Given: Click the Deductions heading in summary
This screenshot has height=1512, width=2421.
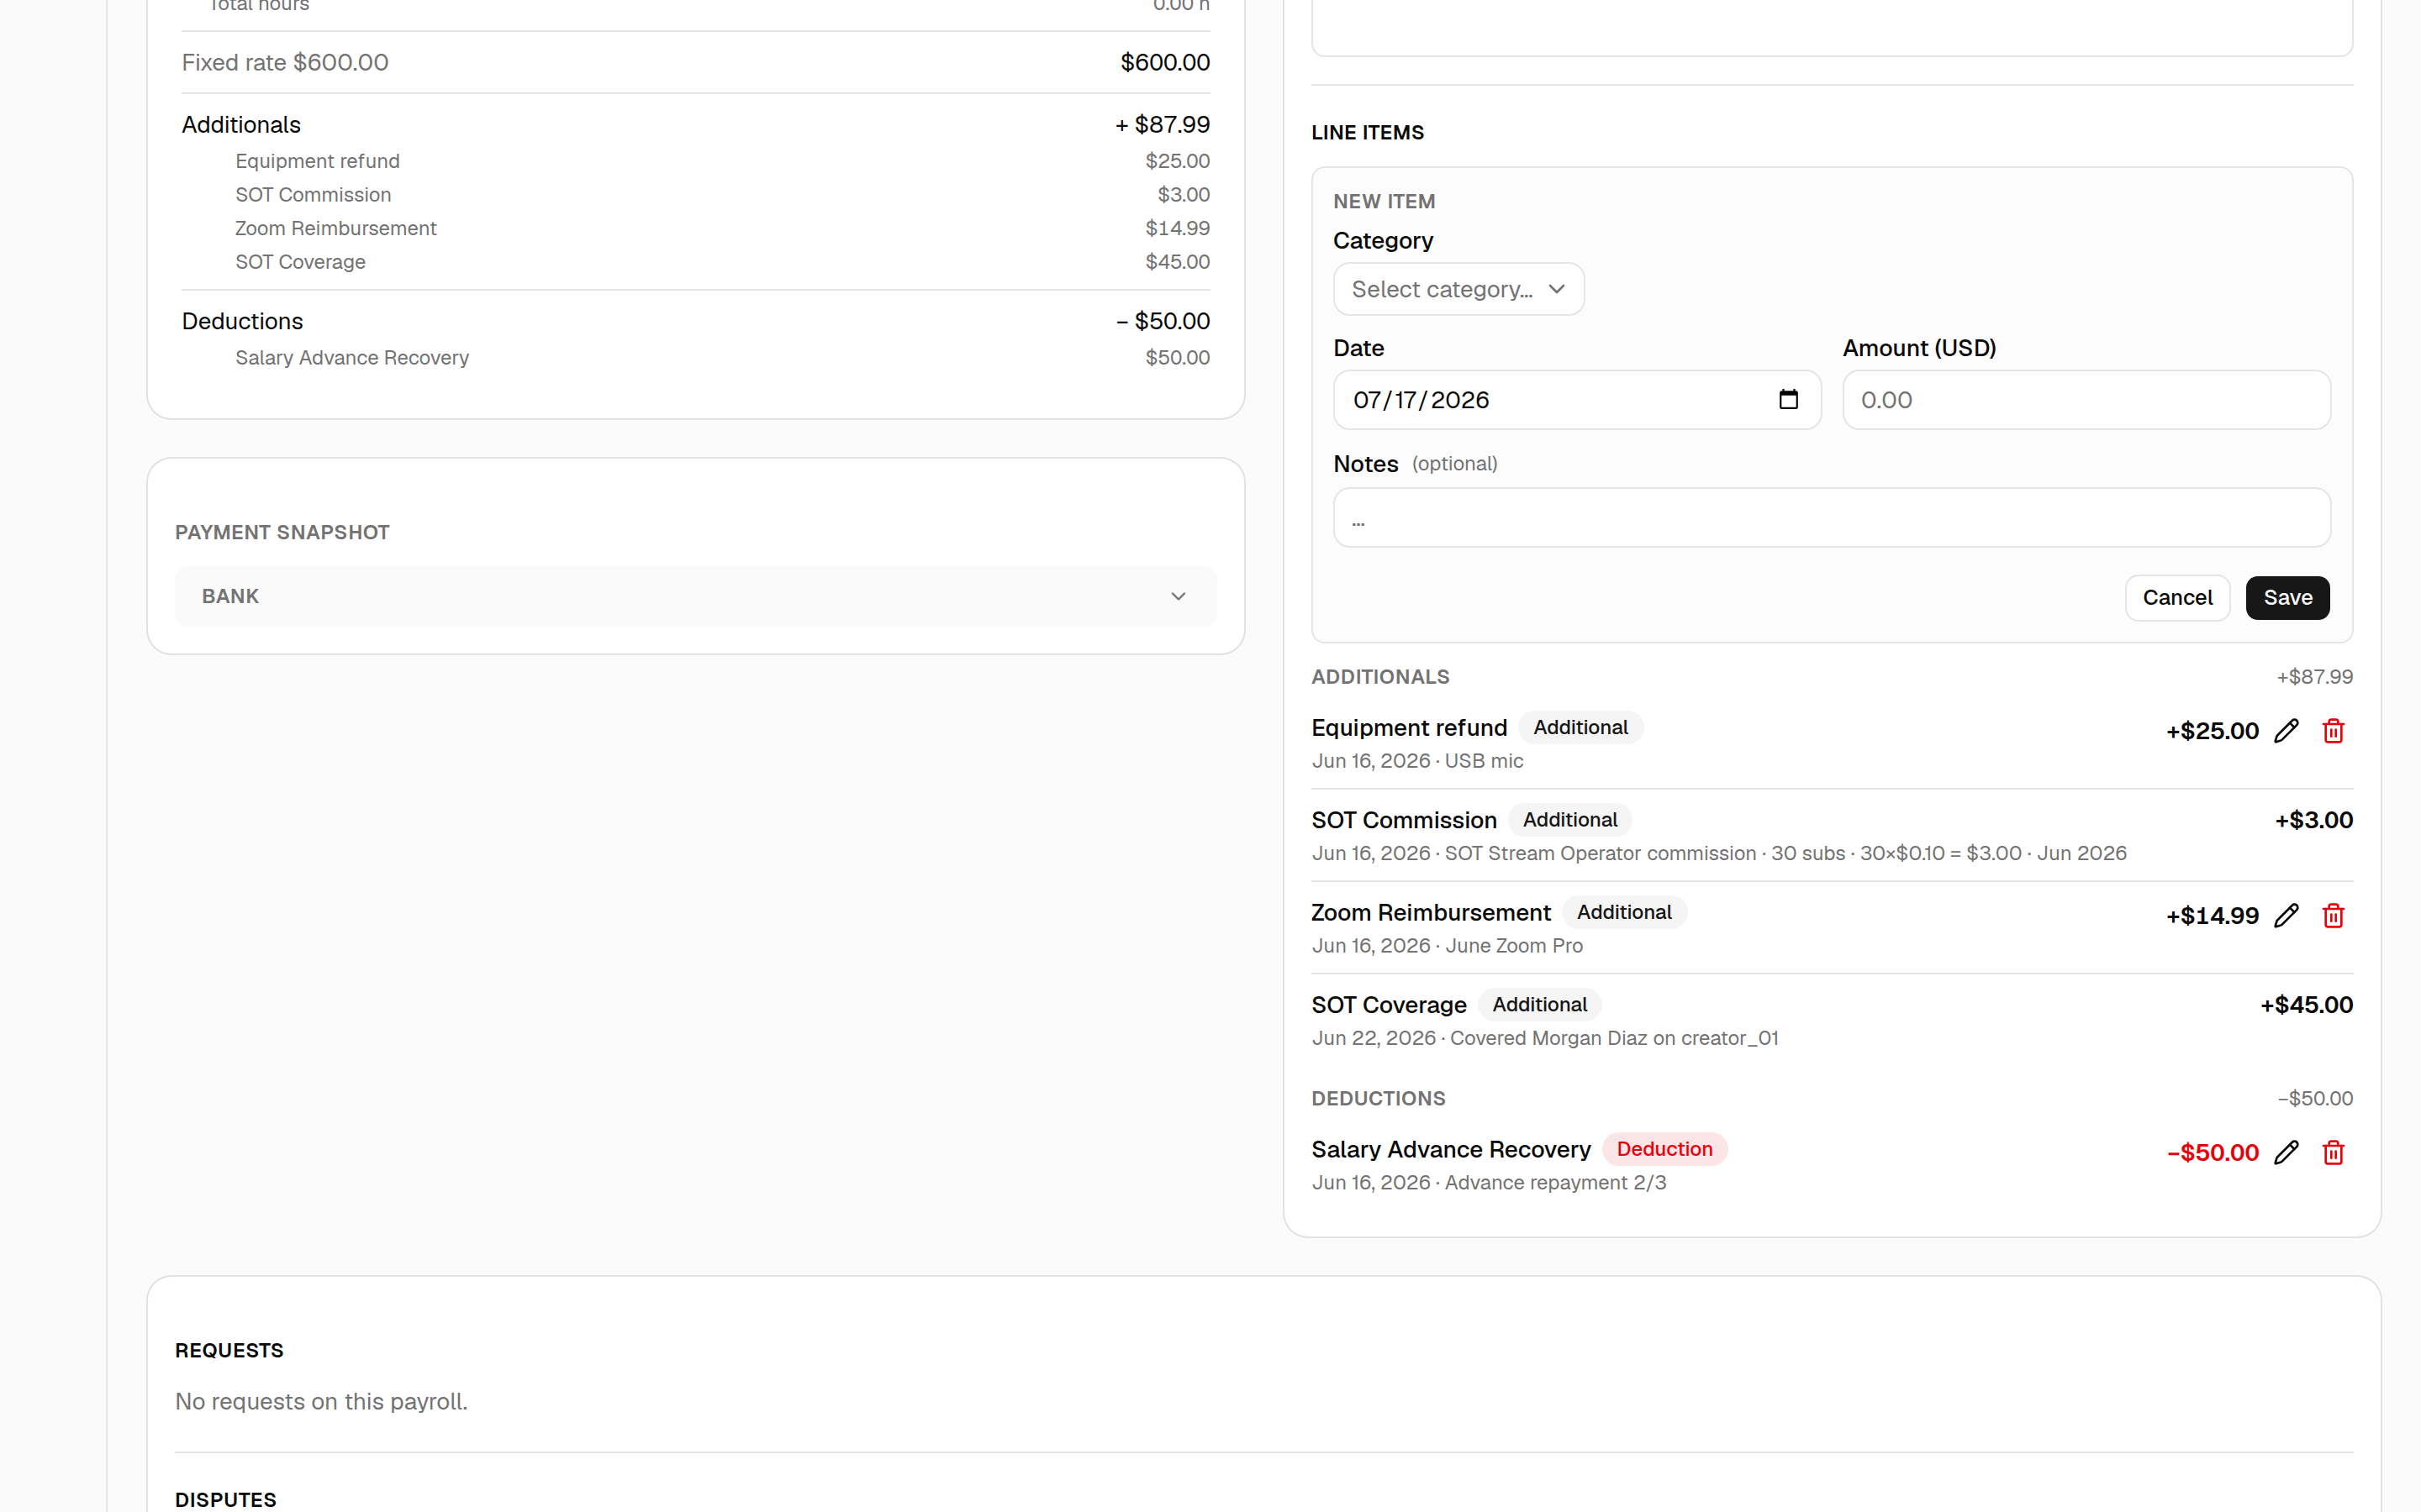Looking at the screenshot, I should coord(242,321).
